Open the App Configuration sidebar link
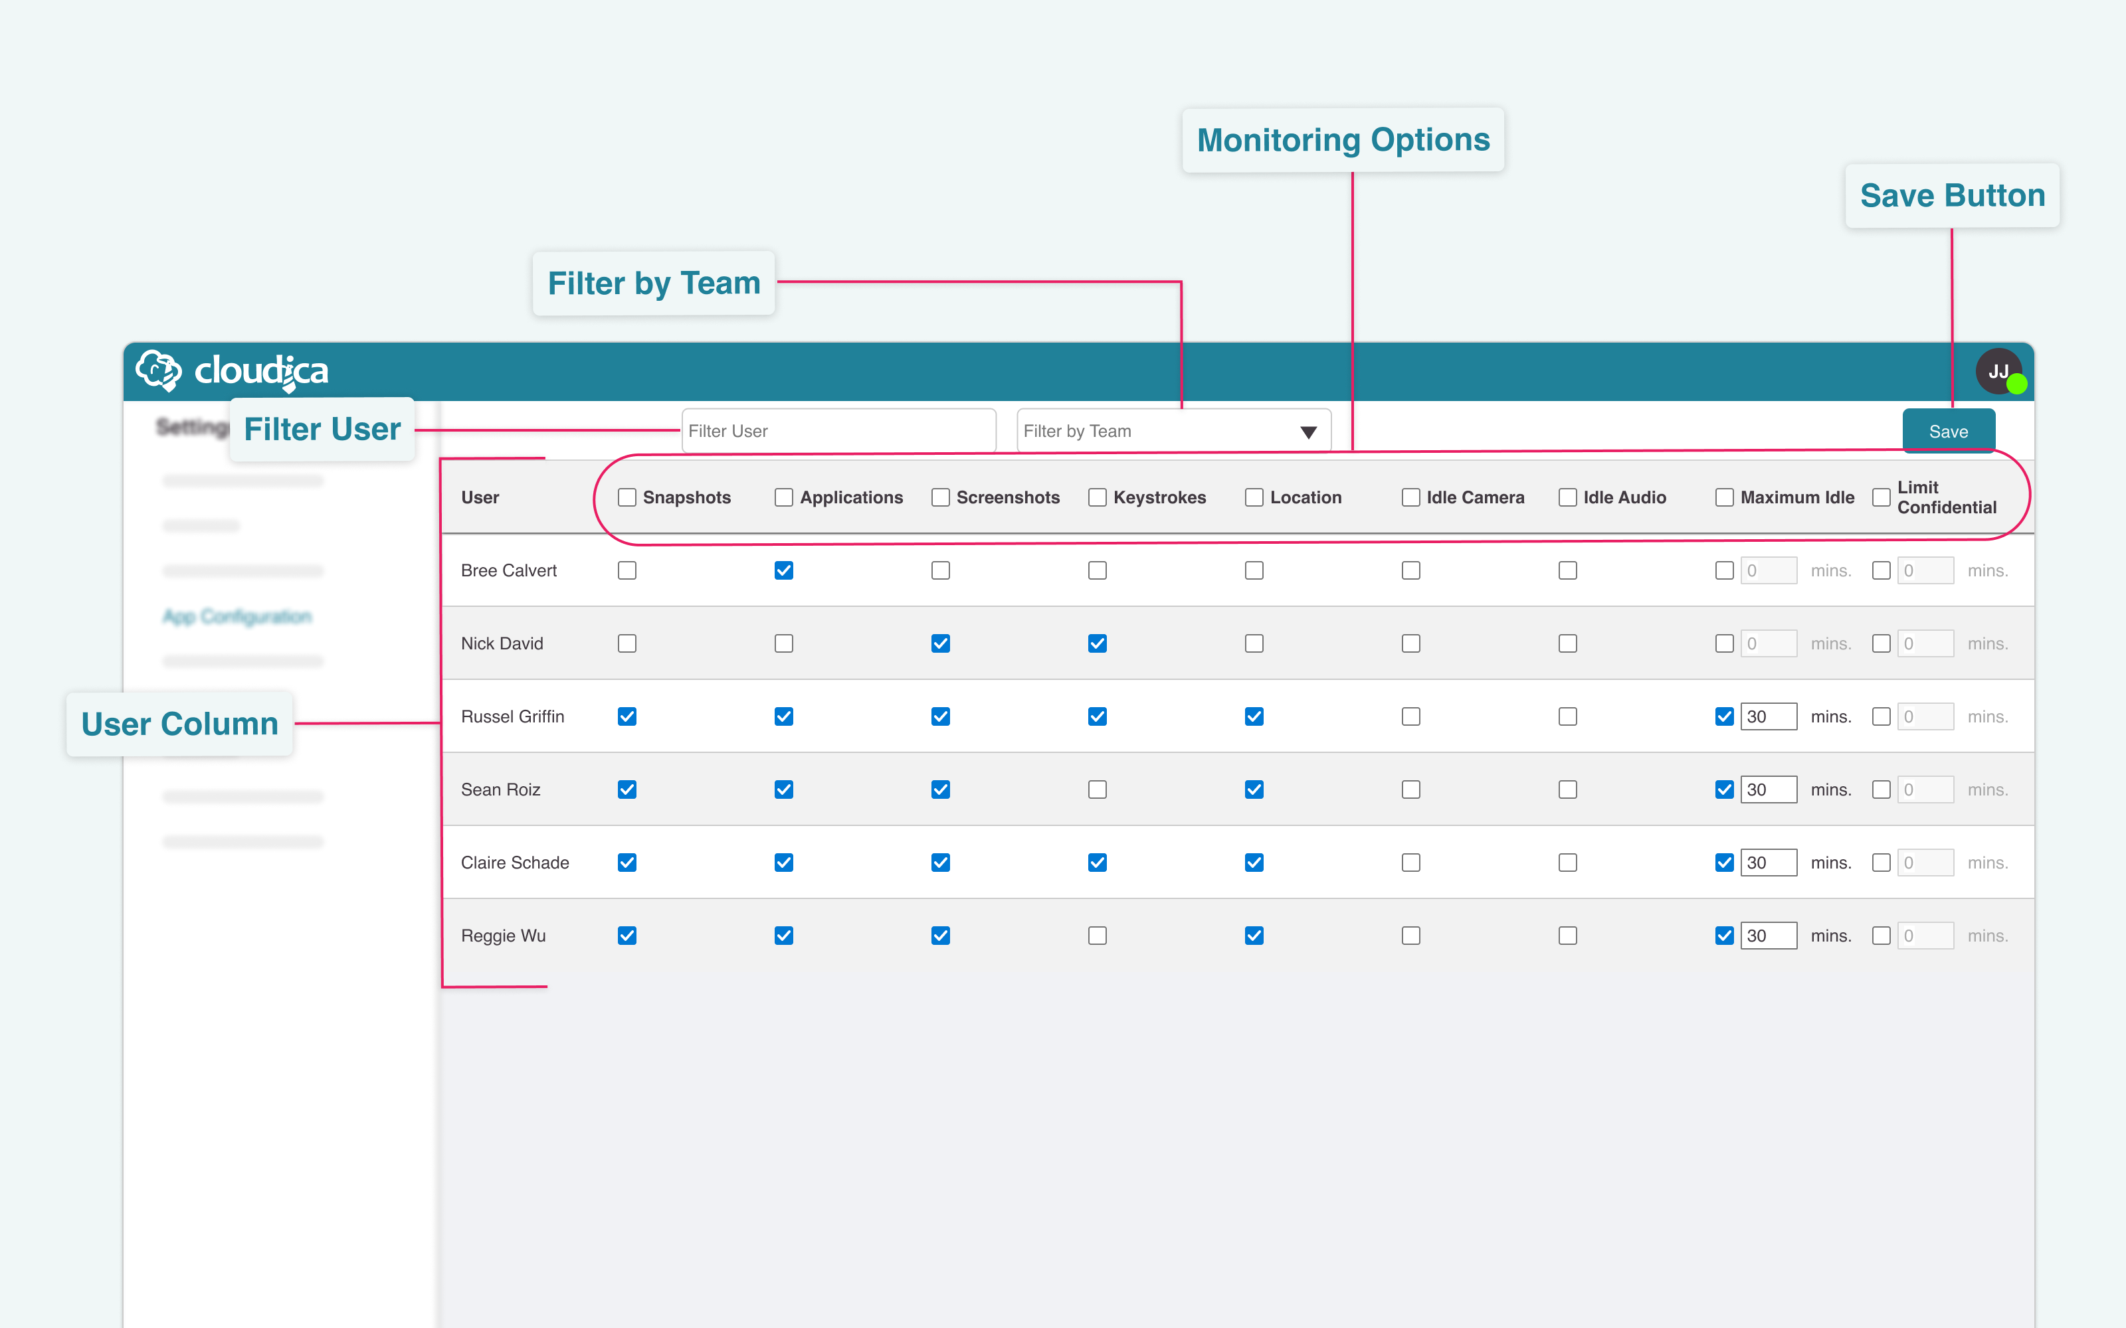 (x=237, y=616)
